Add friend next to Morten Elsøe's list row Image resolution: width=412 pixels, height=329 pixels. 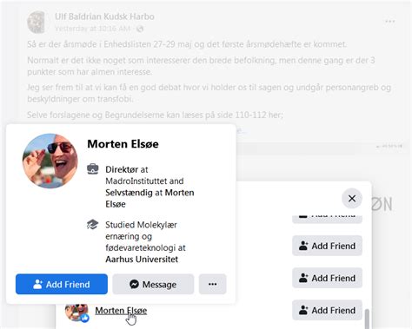(x=327, y=310)
